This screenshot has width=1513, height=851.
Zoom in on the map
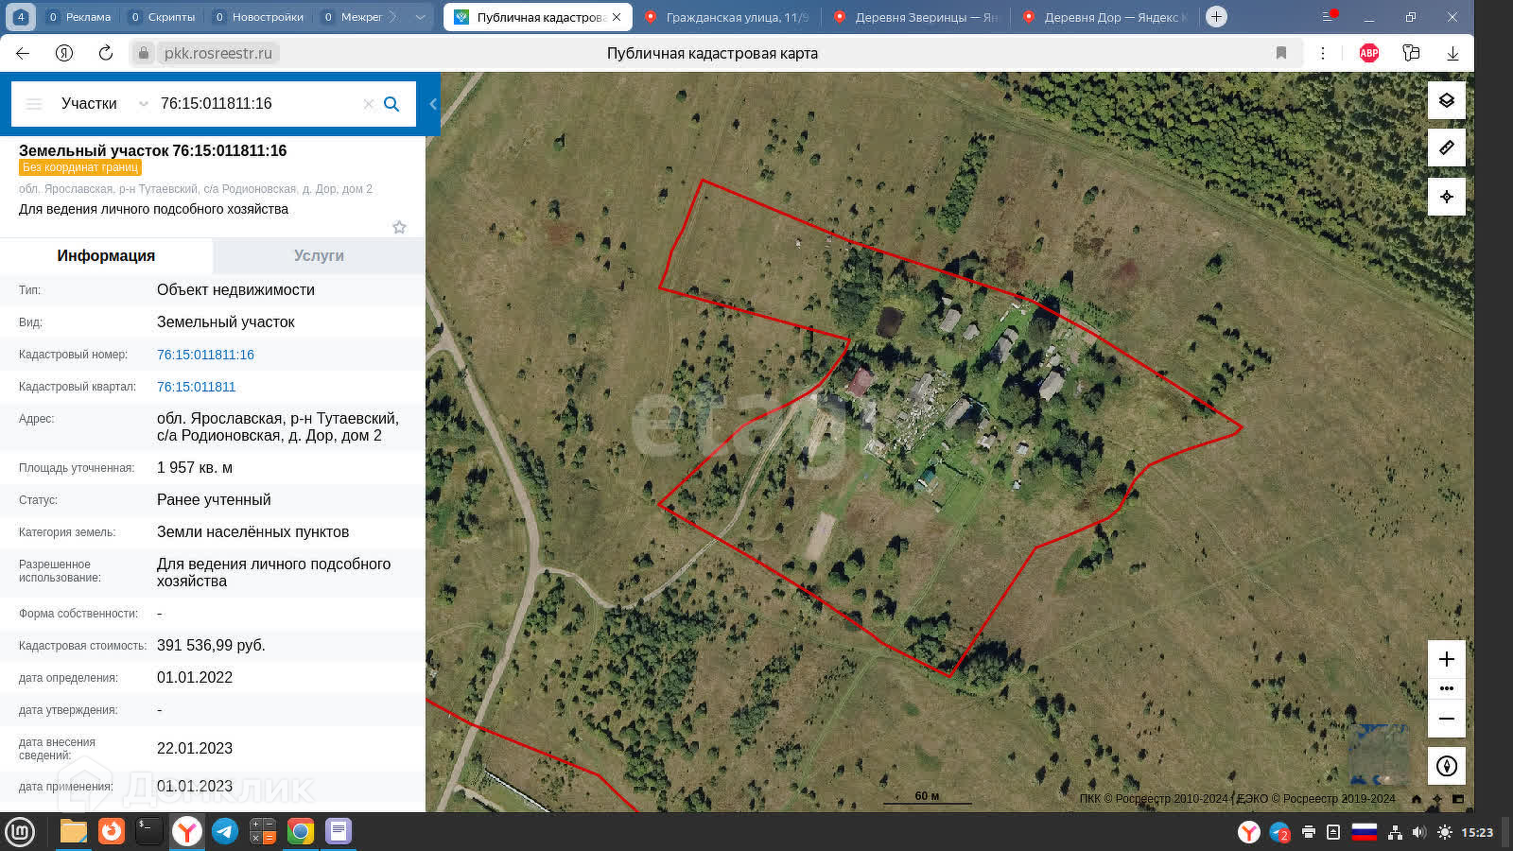[1446, 659]
